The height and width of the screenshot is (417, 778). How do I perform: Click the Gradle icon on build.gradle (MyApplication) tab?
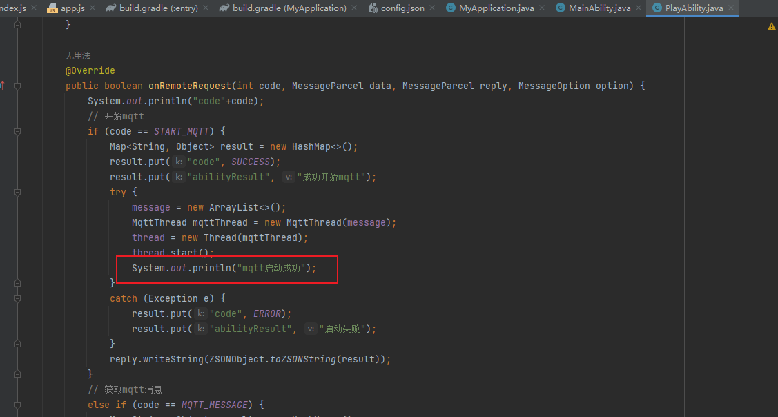(224, 8)
